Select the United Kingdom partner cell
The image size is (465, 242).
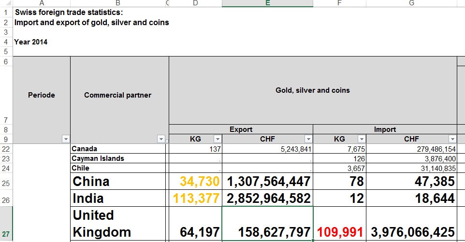(102, 224)
